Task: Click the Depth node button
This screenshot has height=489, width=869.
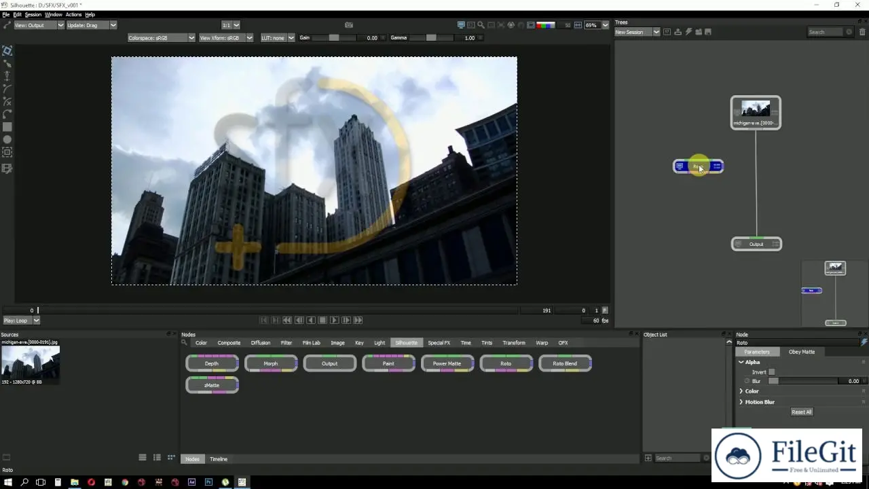Action: [x=212, y=363]
